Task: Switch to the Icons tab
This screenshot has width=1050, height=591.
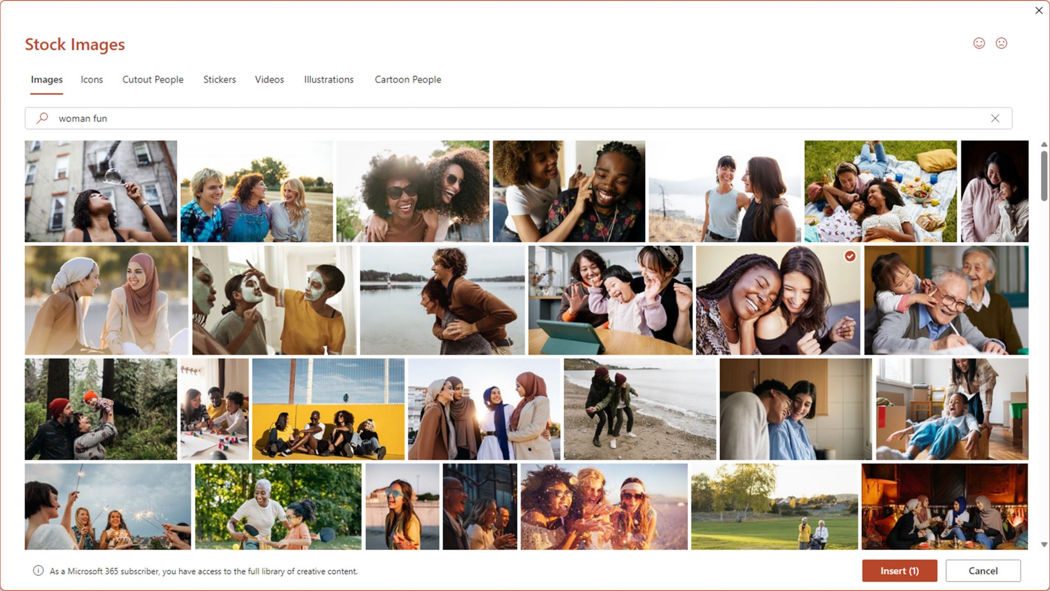Action: (91, 79)
